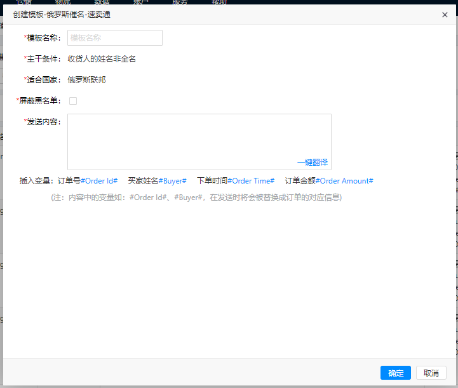
Task: Open the 帮助 menu in top bar
Action: coord(219,3)
